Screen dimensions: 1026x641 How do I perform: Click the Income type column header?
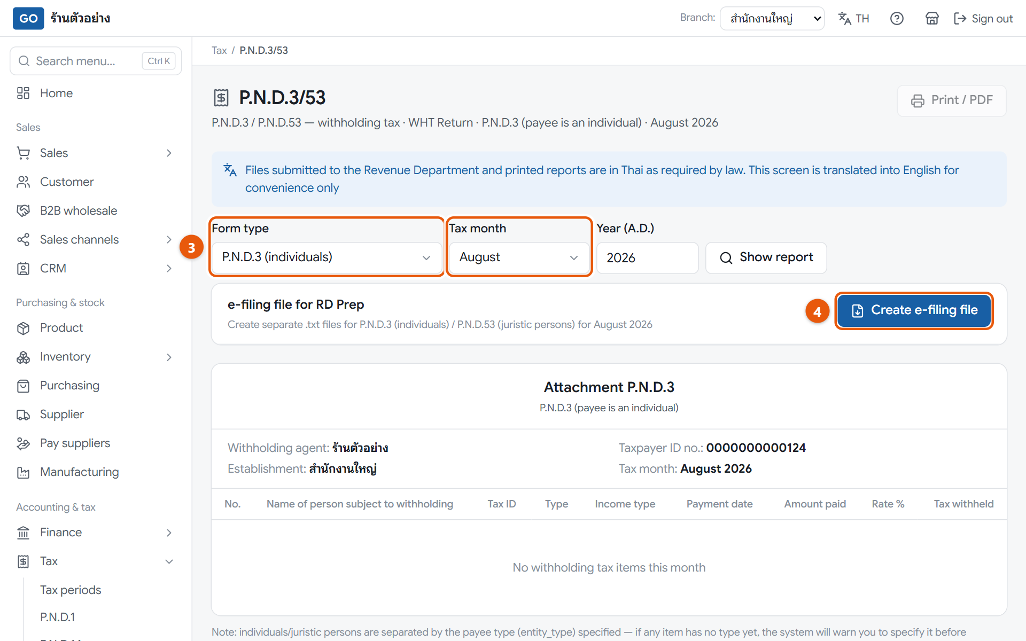625,504
